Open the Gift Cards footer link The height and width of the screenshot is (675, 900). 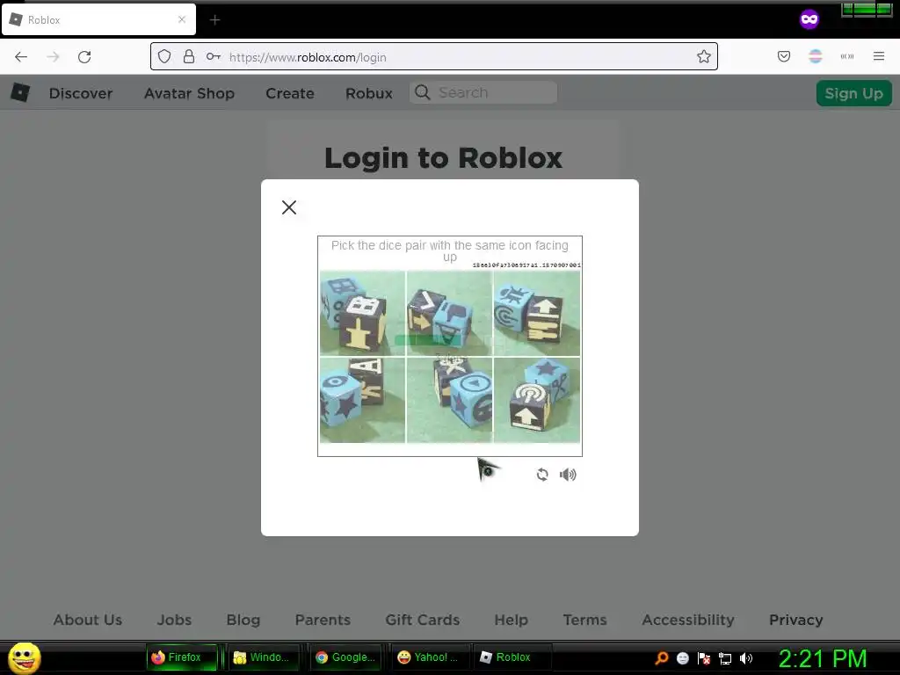pos(423,620)
